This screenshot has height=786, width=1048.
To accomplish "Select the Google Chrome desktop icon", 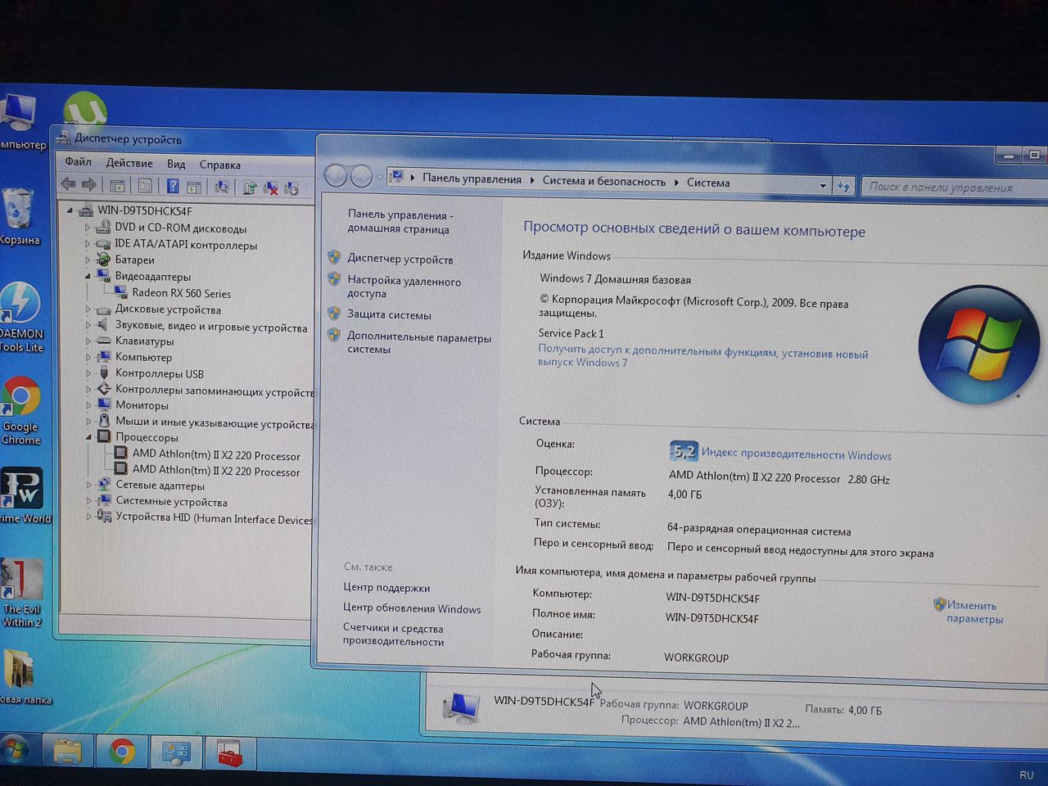I will tap(20, 411).
